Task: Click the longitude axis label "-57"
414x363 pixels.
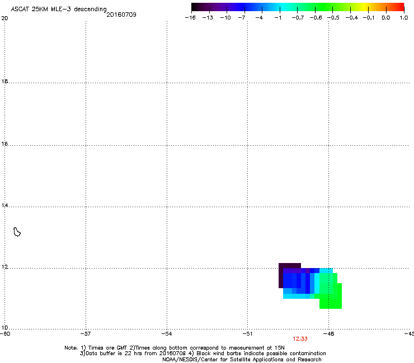Action: tap(86, 334)
